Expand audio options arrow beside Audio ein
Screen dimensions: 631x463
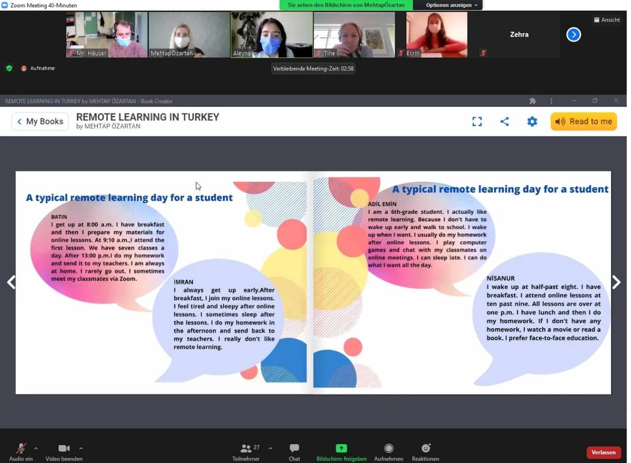[x=35, y=448]
